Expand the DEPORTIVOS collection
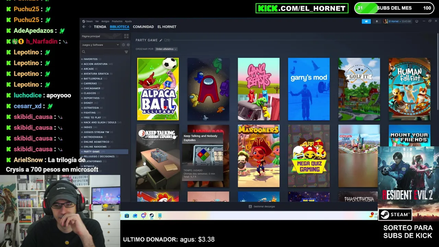 point(82,98)
